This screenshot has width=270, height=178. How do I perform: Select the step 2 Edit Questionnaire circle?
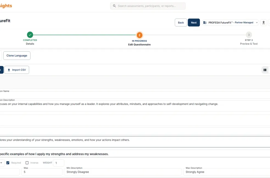pyautogui.click(x=140, y=35)
